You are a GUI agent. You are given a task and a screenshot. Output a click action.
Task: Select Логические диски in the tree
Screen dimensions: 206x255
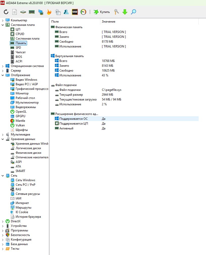28,148
